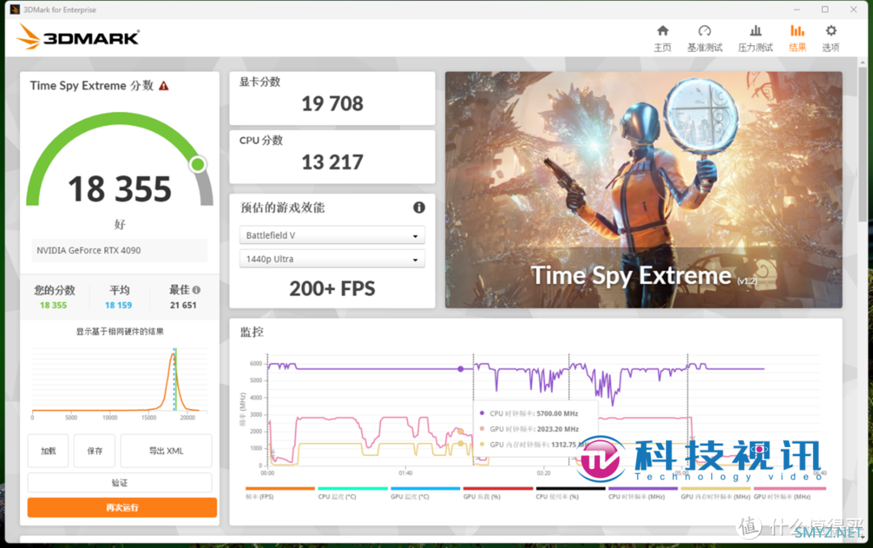Click the 3DMark logo
The image size is (873, 548).
78,36
